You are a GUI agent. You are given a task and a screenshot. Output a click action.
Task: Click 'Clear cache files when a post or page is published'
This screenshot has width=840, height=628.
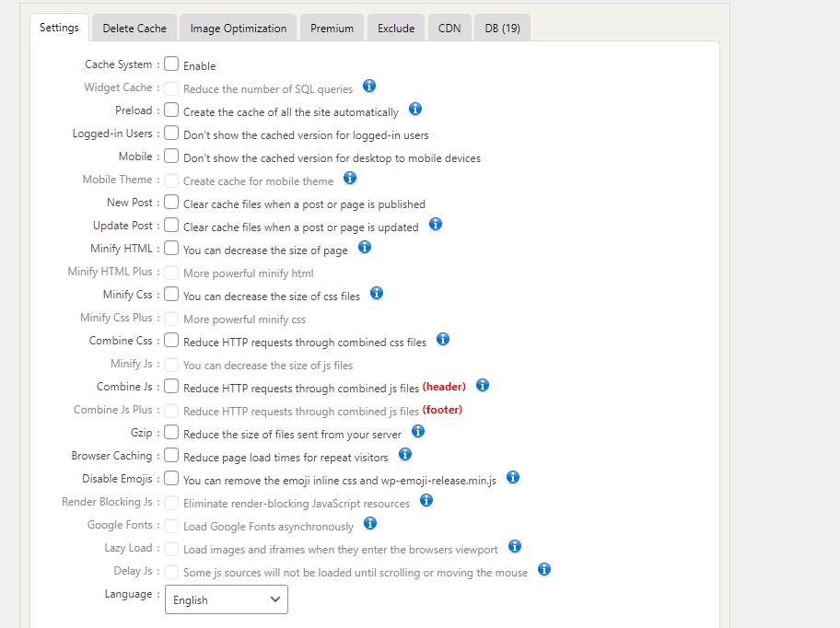point(304,204)
